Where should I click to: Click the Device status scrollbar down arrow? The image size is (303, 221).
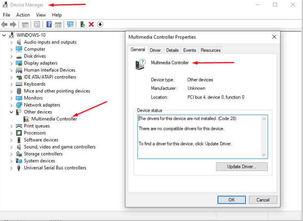coord(264,155)
